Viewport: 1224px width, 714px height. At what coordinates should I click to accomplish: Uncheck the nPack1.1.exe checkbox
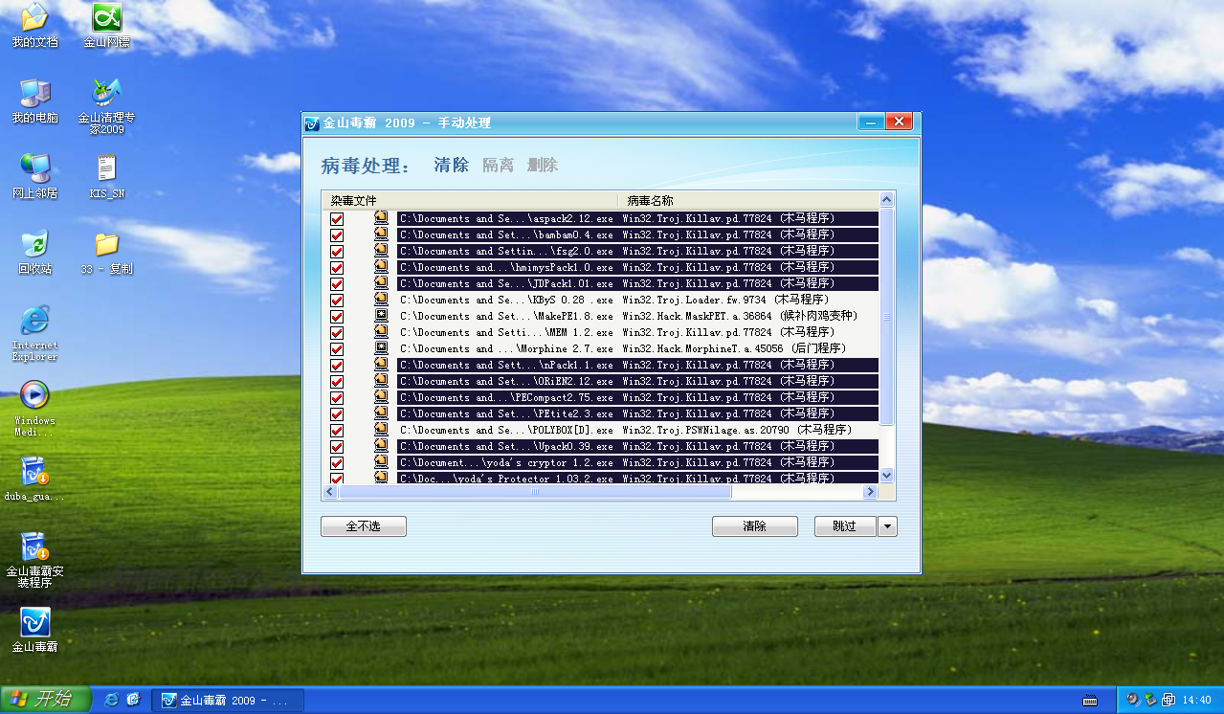[x=337, y=366]
